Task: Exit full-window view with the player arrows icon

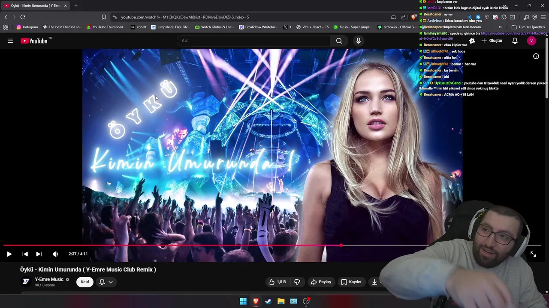Action: pyautogui.click(x=533, y=254)
